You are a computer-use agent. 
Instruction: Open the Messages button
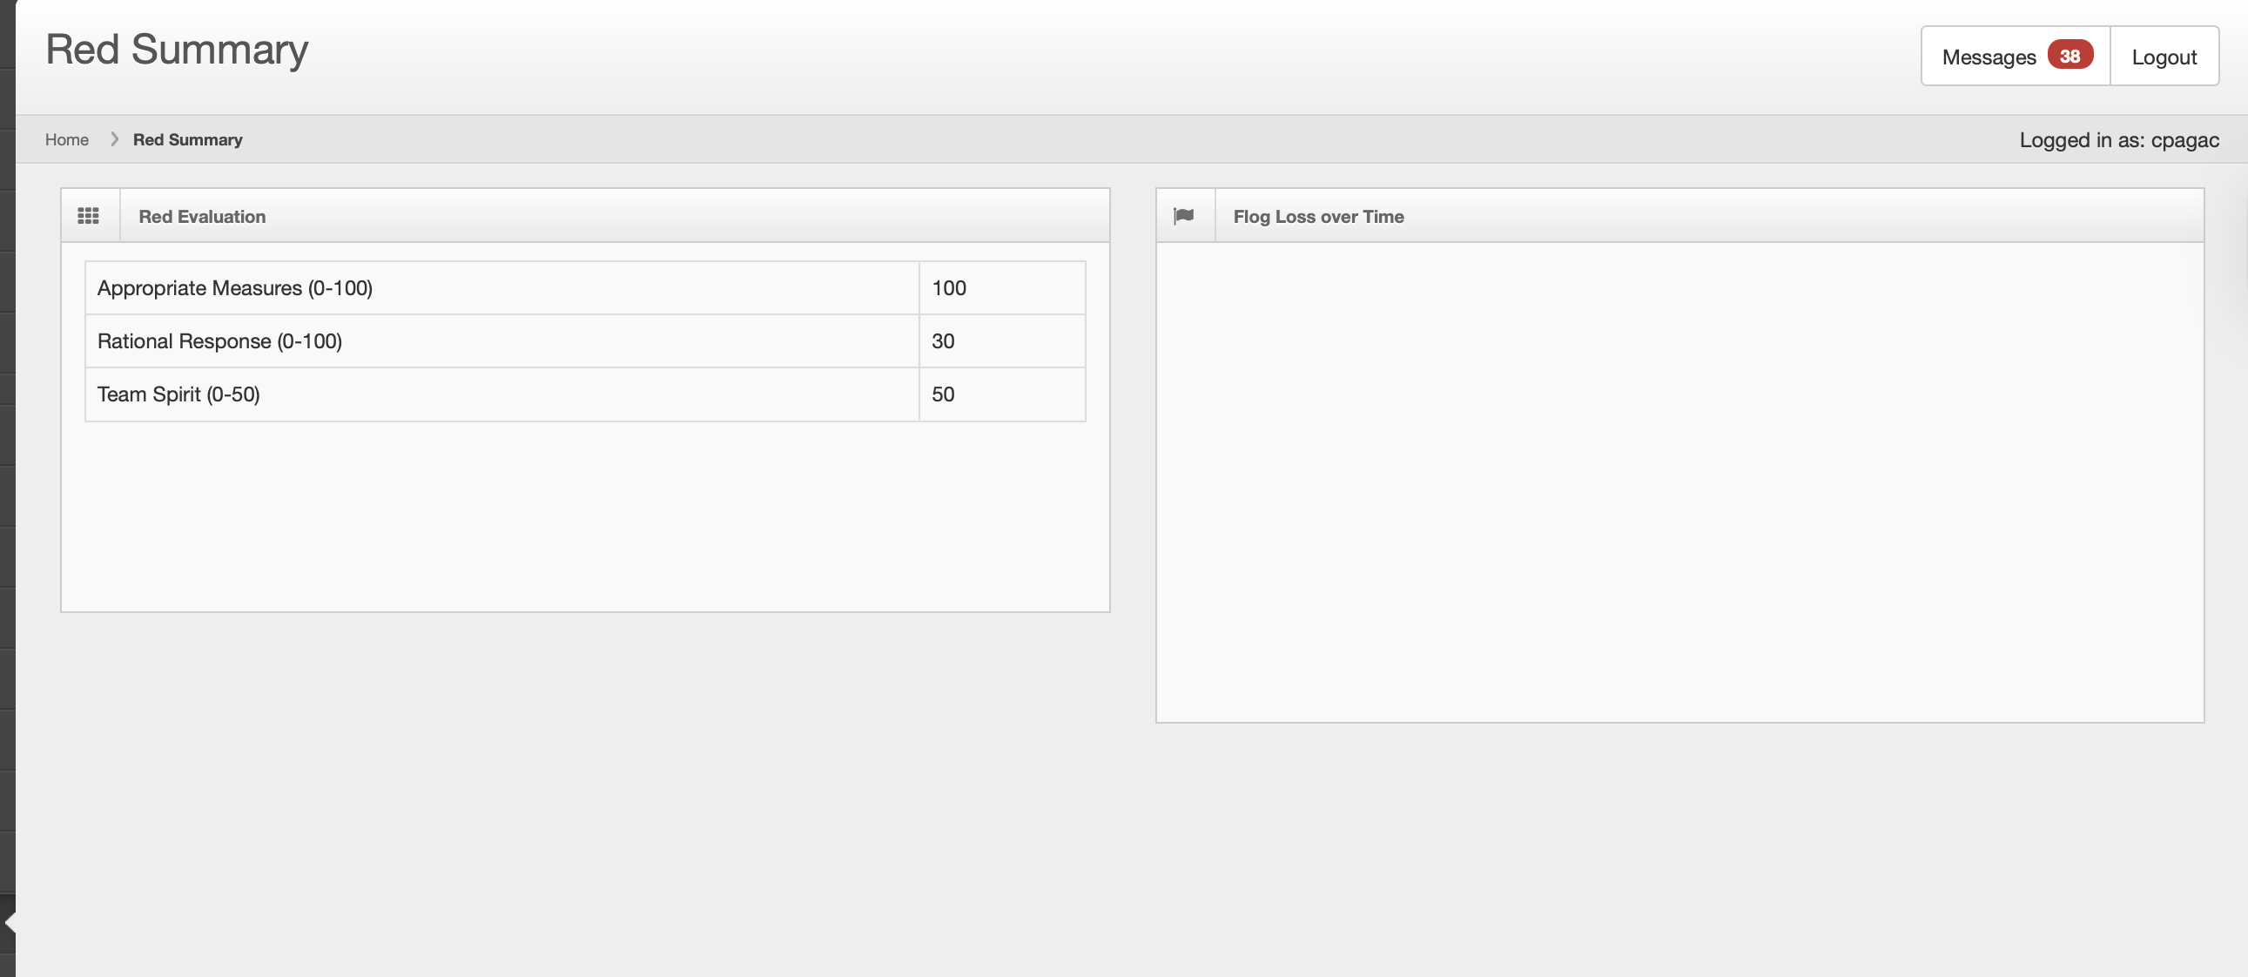point(1988,57)
